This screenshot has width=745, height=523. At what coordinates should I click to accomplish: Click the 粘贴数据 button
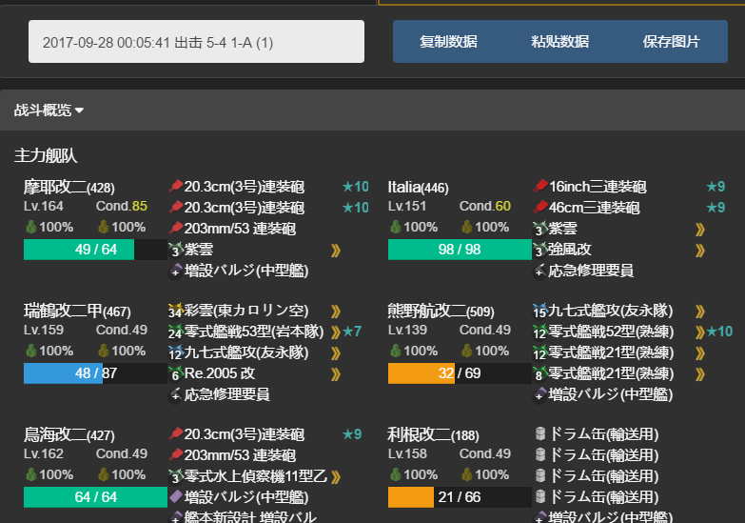coord(559,42)
